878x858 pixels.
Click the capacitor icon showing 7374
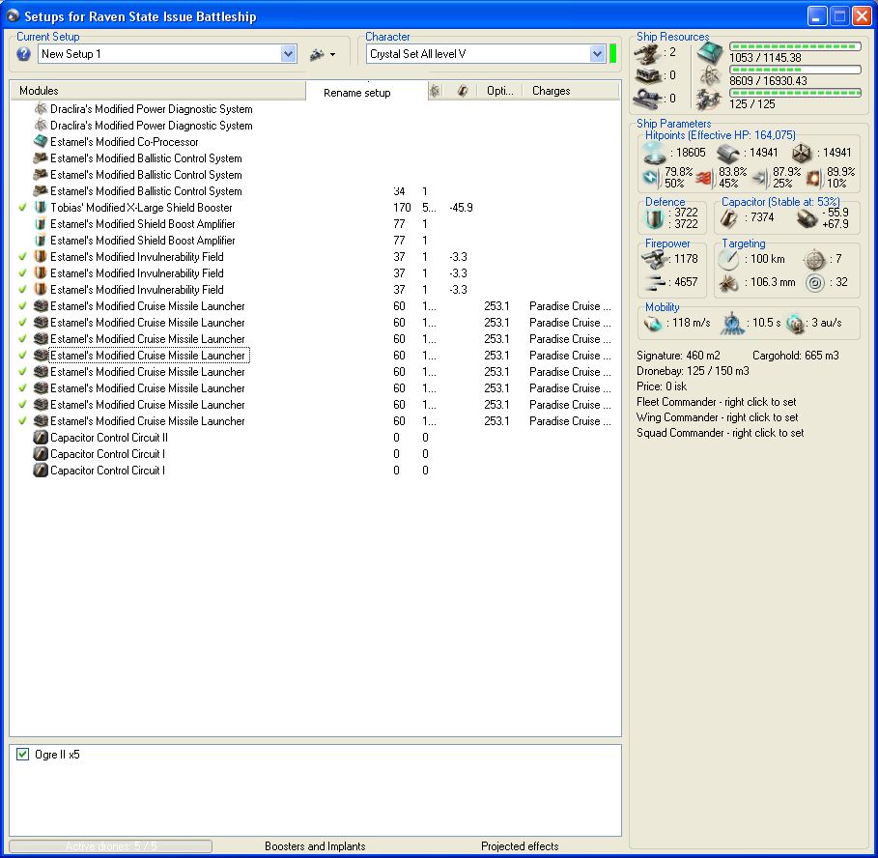tap(728, 218)
